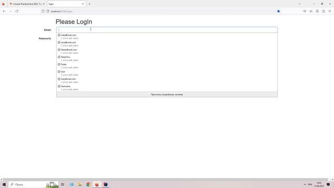This screenshot has height=188, width=334.
Task: Open the Pocket save icon
Action: tap(305, 11)
